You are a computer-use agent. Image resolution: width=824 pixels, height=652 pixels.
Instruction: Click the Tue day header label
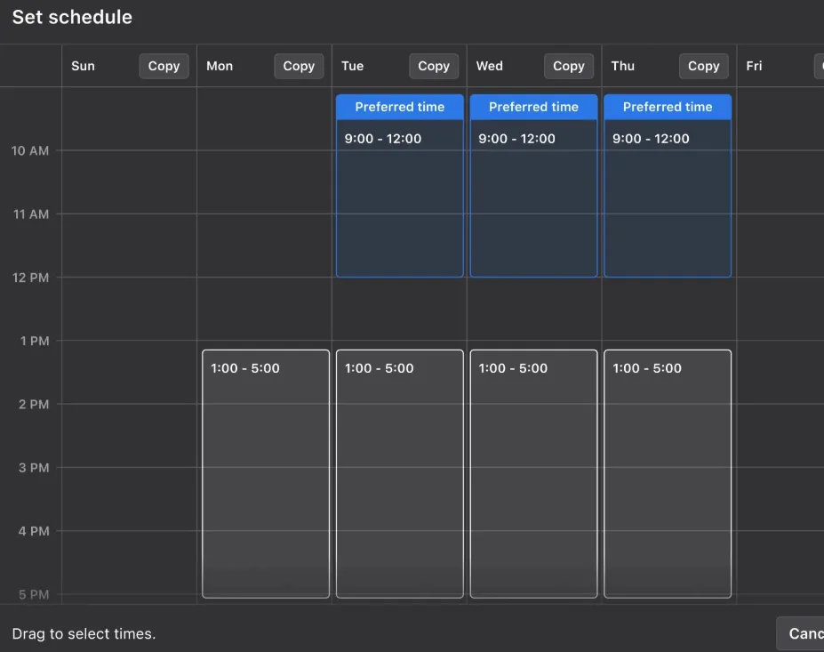click(x=353, y=66)
